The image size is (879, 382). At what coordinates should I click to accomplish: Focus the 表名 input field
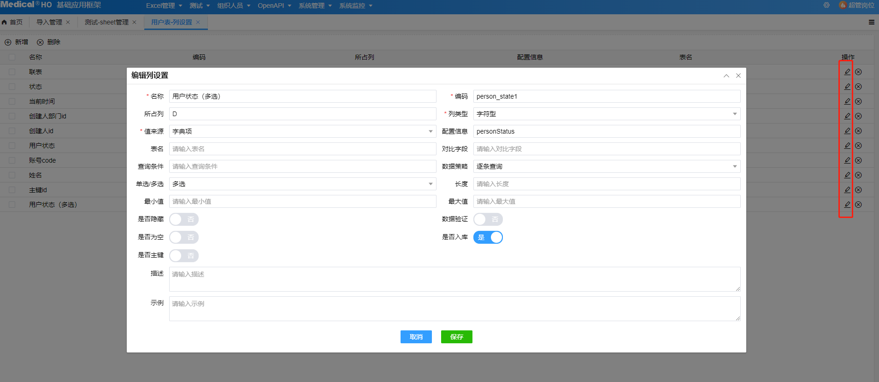303,149
